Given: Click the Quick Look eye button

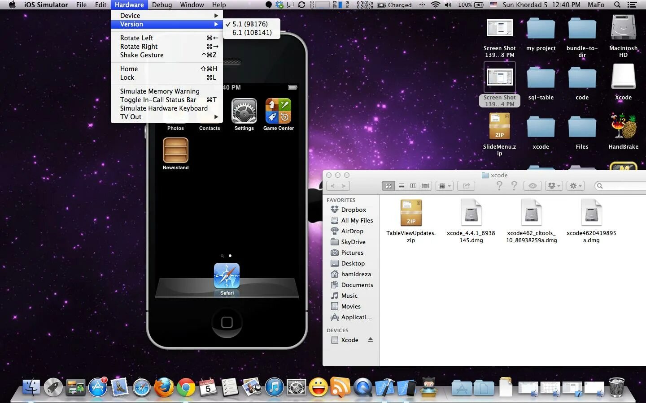Looking at the screenshot, I should click(x=533, y=186).
